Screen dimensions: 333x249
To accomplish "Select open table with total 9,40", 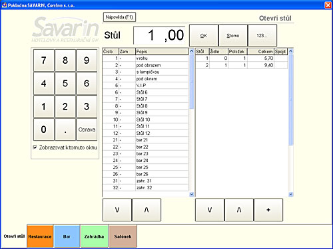I will (x=242, y=65).
